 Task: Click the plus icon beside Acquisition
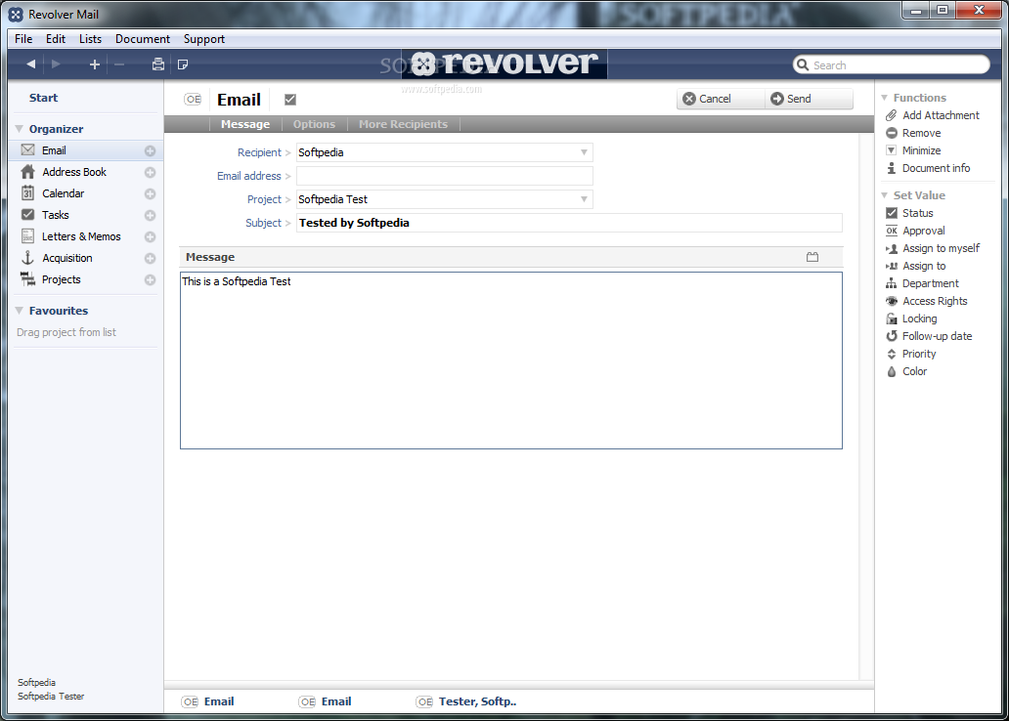150,259
